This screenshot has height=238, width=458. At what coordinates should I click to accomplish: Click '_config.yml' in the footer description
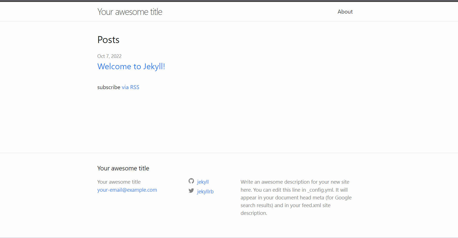[x=321, y=190]
